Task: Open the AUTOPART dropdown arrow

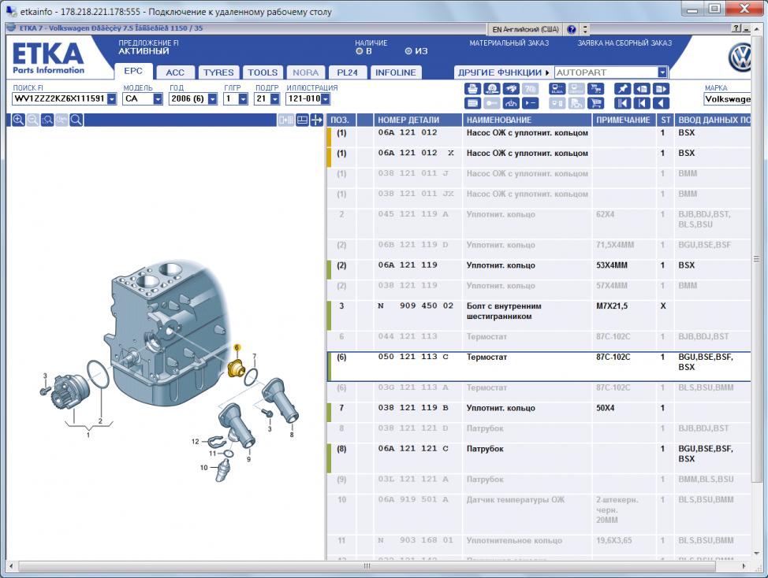Action: pos(662,72)
